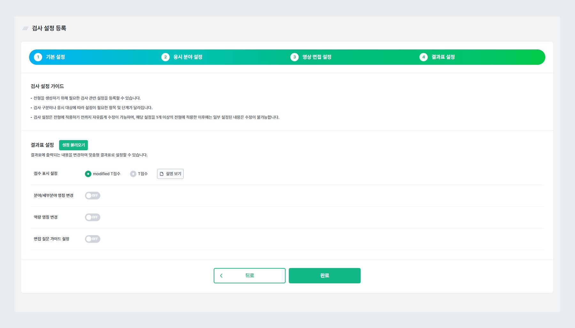Image resolution: width=575 pixels, height=328 pixels.
Task: Select the modified T점수 radio option
Action: 88,174
